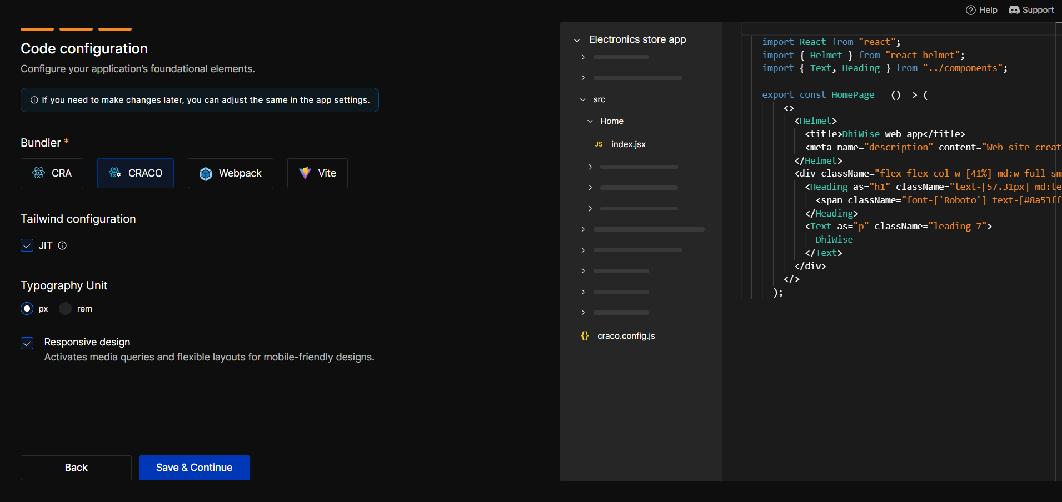
Task: Expand the first collapsed folder below index.jsx
Action: (590, 167)
